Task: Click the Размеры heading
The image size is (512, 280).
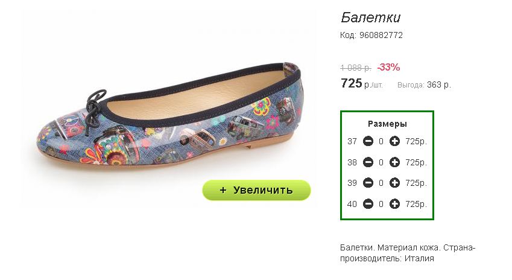Action: (x=387, y=124)
